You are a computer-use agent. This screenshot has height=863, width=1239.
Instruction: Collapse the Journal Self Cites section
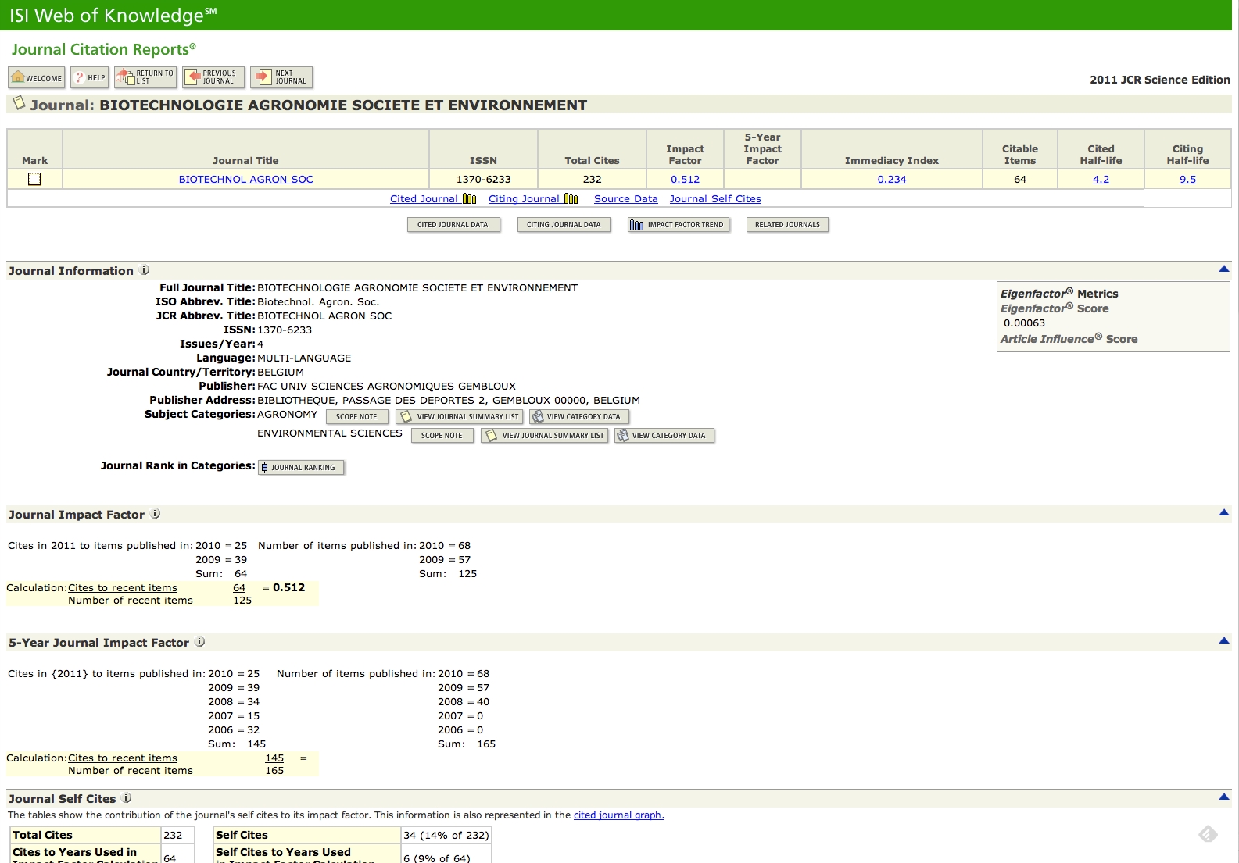pos(1224,797)
